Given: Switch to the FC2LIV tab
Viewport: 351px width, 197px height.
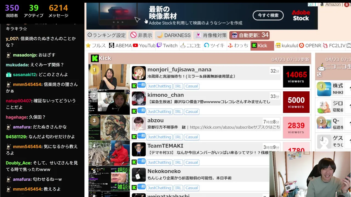Looking at the screenshot, I should 334,46.
